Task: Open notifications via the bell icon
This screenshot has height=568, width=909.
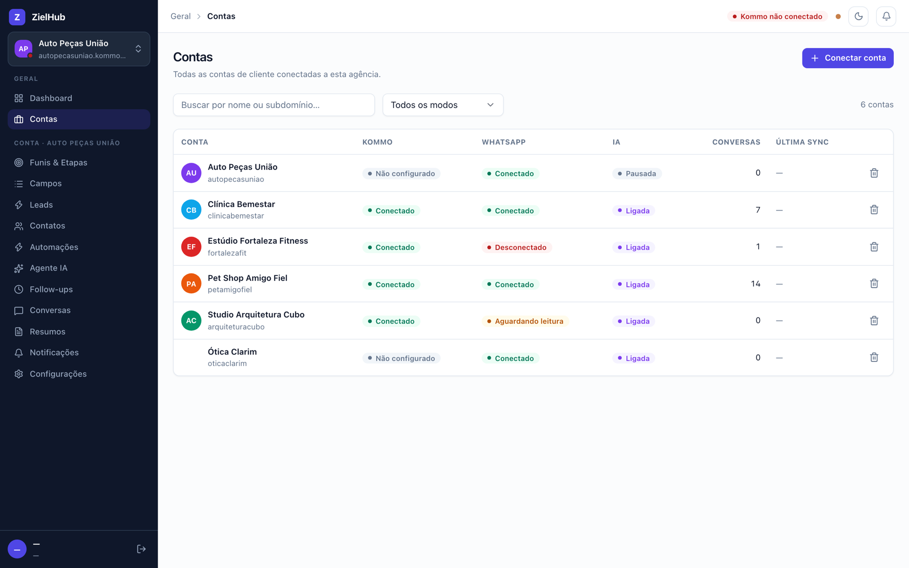Action: (886, 17)
